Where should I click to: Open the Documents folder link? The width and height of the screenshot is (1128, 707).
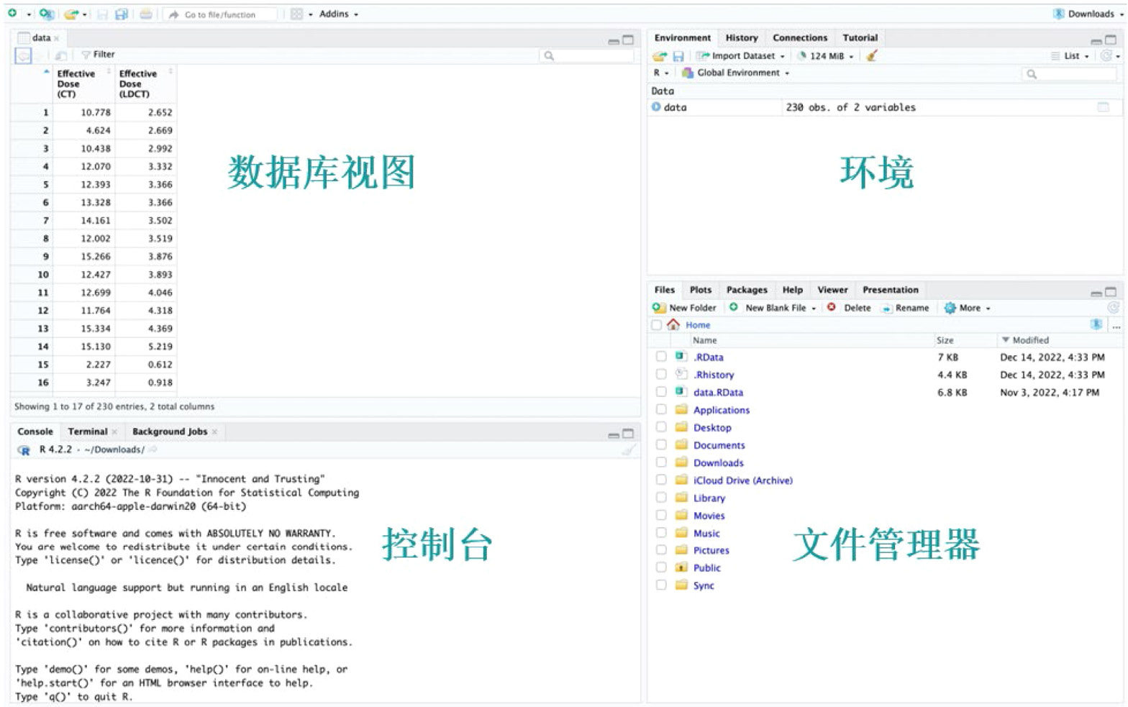(719, 445)
